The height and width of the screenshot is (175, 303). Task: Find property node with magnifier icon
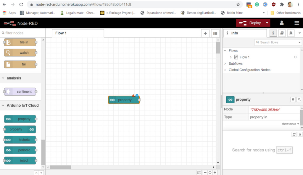point(299,99)
